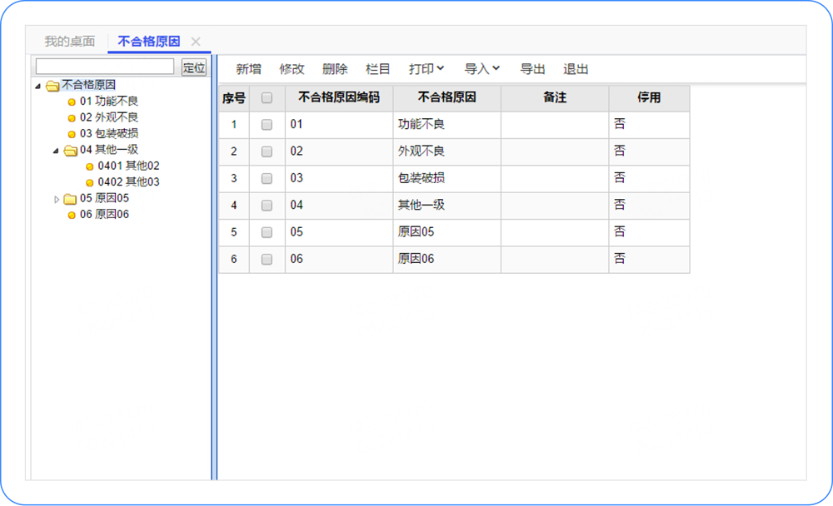833x506 pixels.
Task: Click the 06 原因06 bullet icon
Action: tap(72, 215)
